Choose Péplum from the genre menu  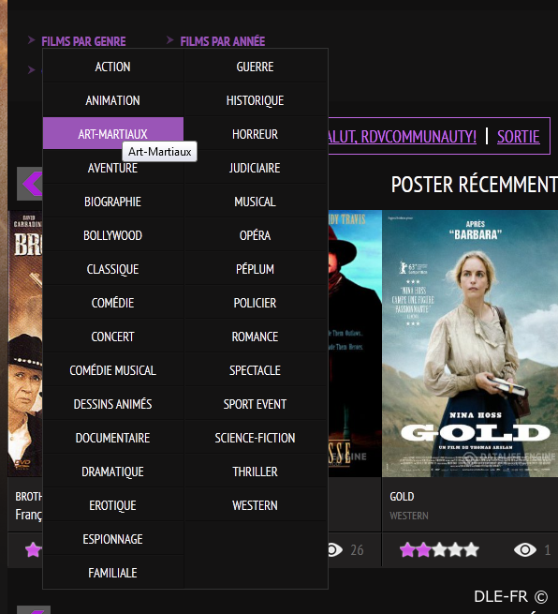point(255,269)
